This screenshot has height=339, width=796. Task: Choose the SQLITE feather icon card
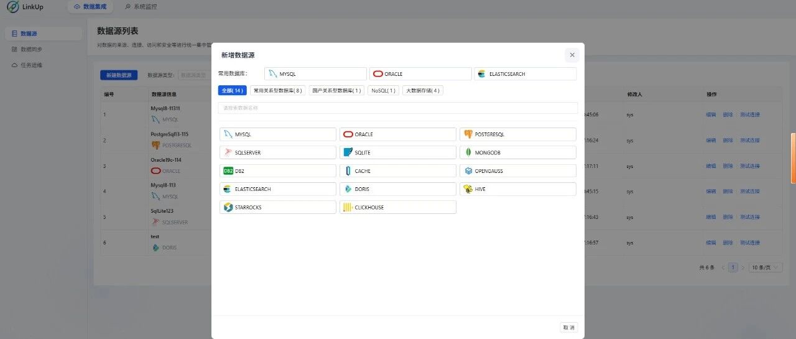(x=398, y=152)
